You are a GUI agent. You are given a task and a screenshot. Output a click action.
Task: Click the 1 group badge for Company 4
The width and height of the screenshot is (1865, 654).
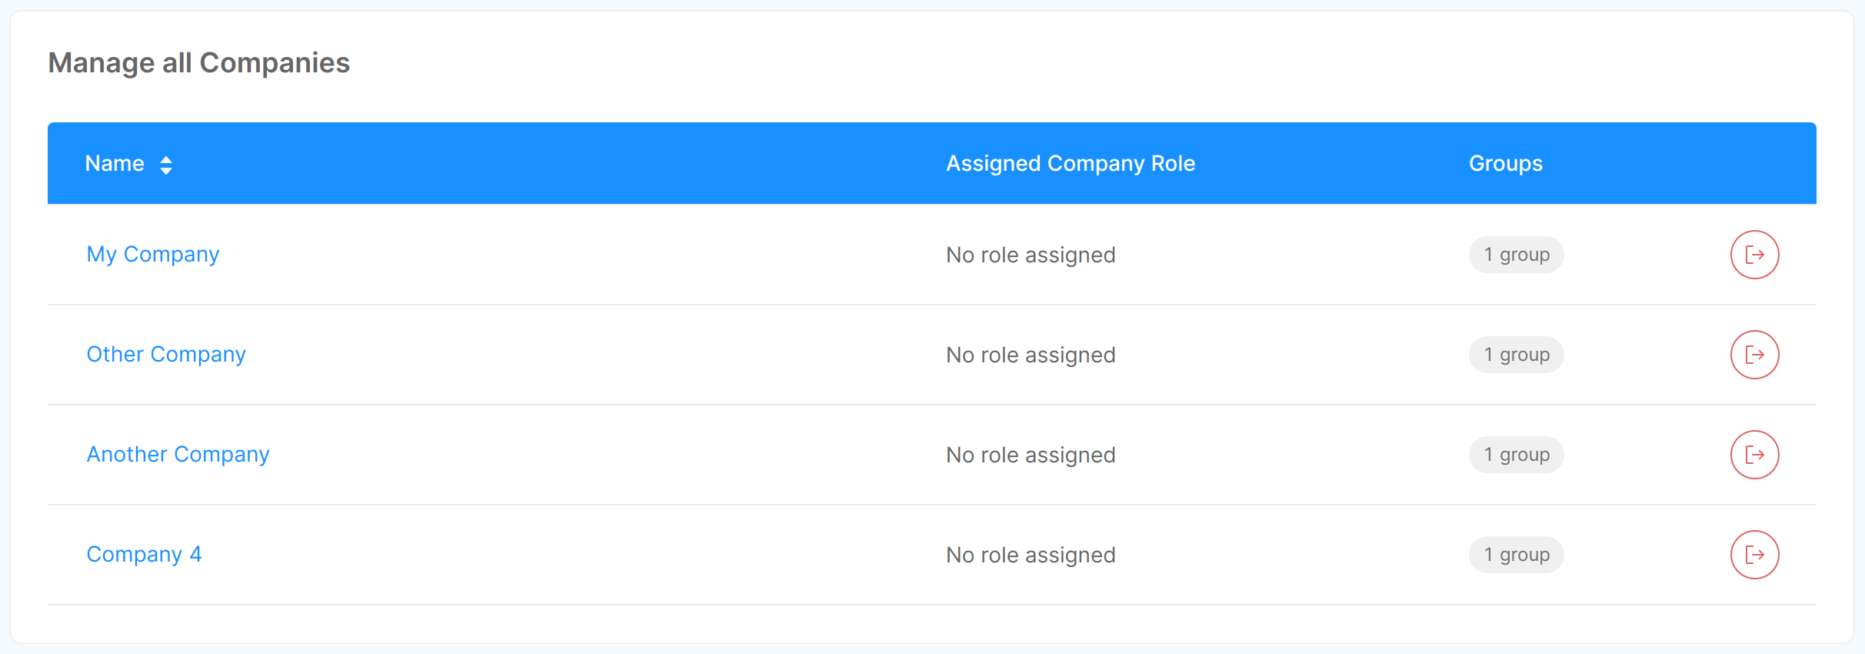(x=1516, y=554)
